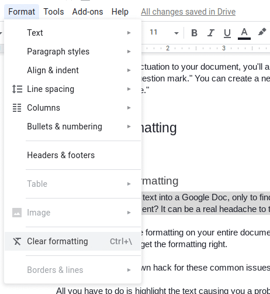The height and width of the screenshot is (294, 270).
Task: Expand the Line spacing submenu arrow
Action: click(x=129, y=89)
